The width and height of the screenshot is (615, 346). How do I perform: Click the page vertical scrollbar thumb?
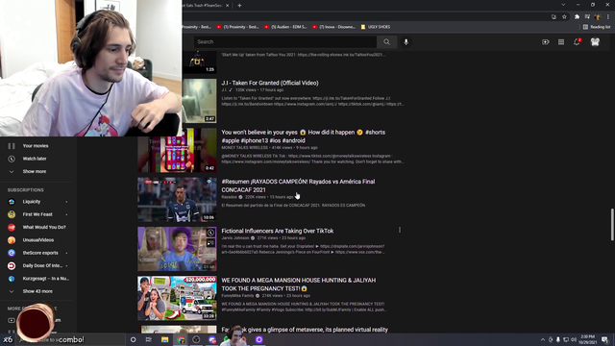tap(612, 225)
